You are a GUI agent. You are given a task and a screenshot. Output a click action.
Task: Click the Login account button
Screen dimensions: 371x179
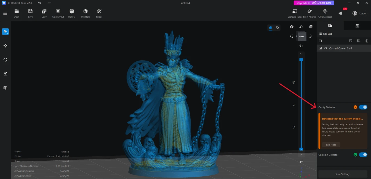pos(359,13)
